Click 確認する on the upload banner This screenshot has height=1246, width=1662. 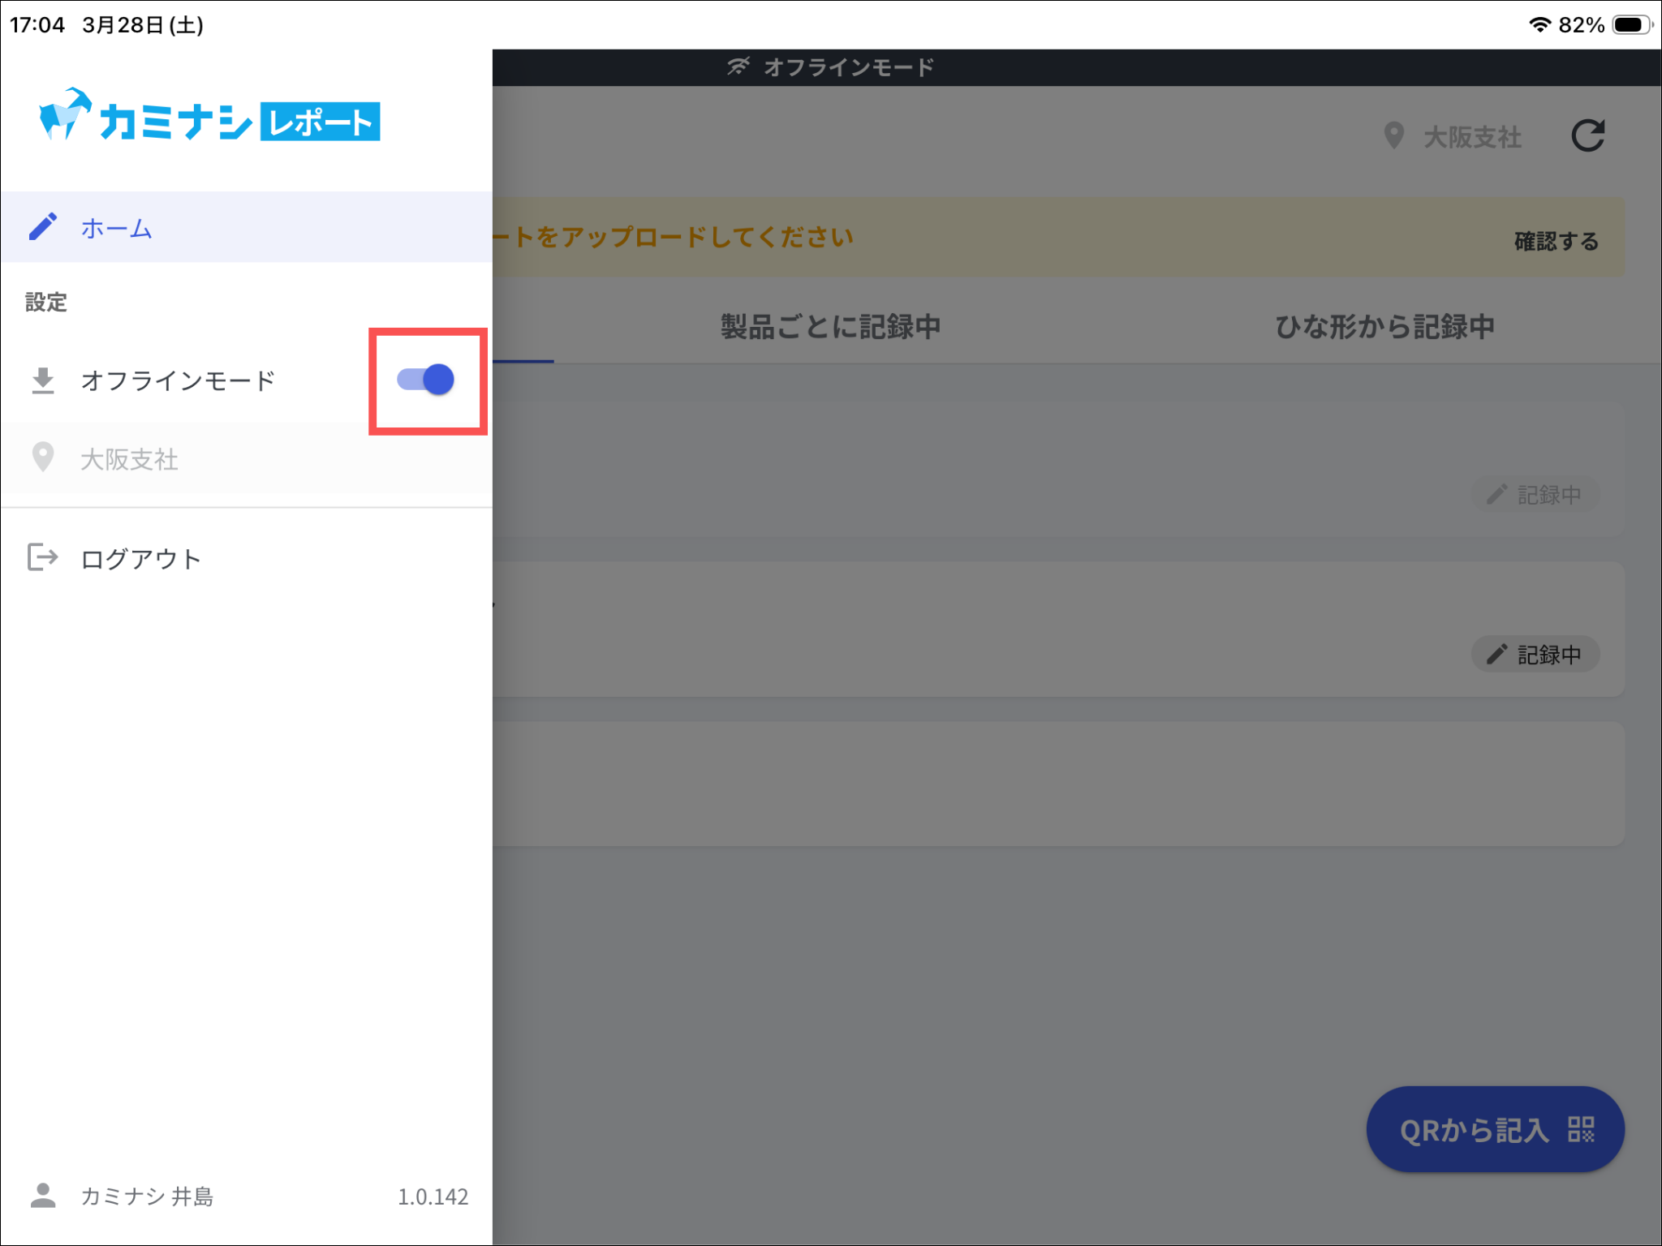coord(1556,241)
